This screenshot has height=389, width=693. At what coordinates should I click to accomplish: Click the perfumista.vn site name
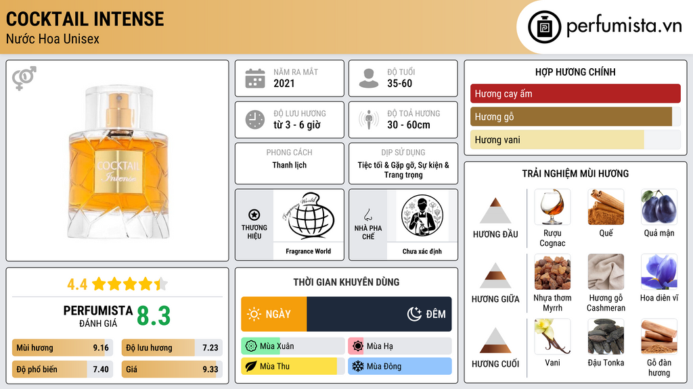point(624,26)
